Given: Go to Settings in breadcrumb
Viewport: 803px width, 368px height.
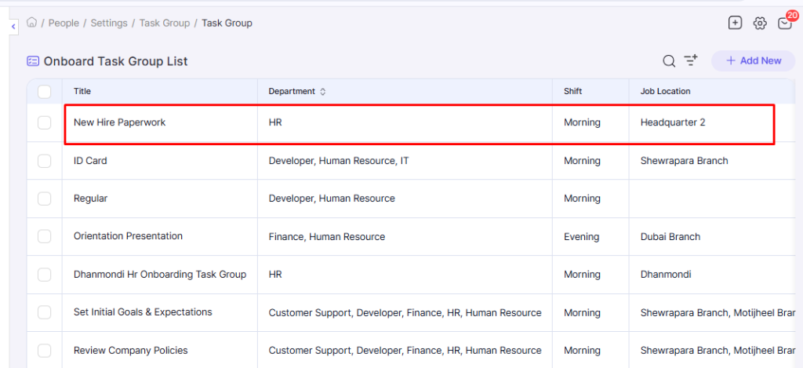Looking at the screenshot, I should click(x=109, y=23).
